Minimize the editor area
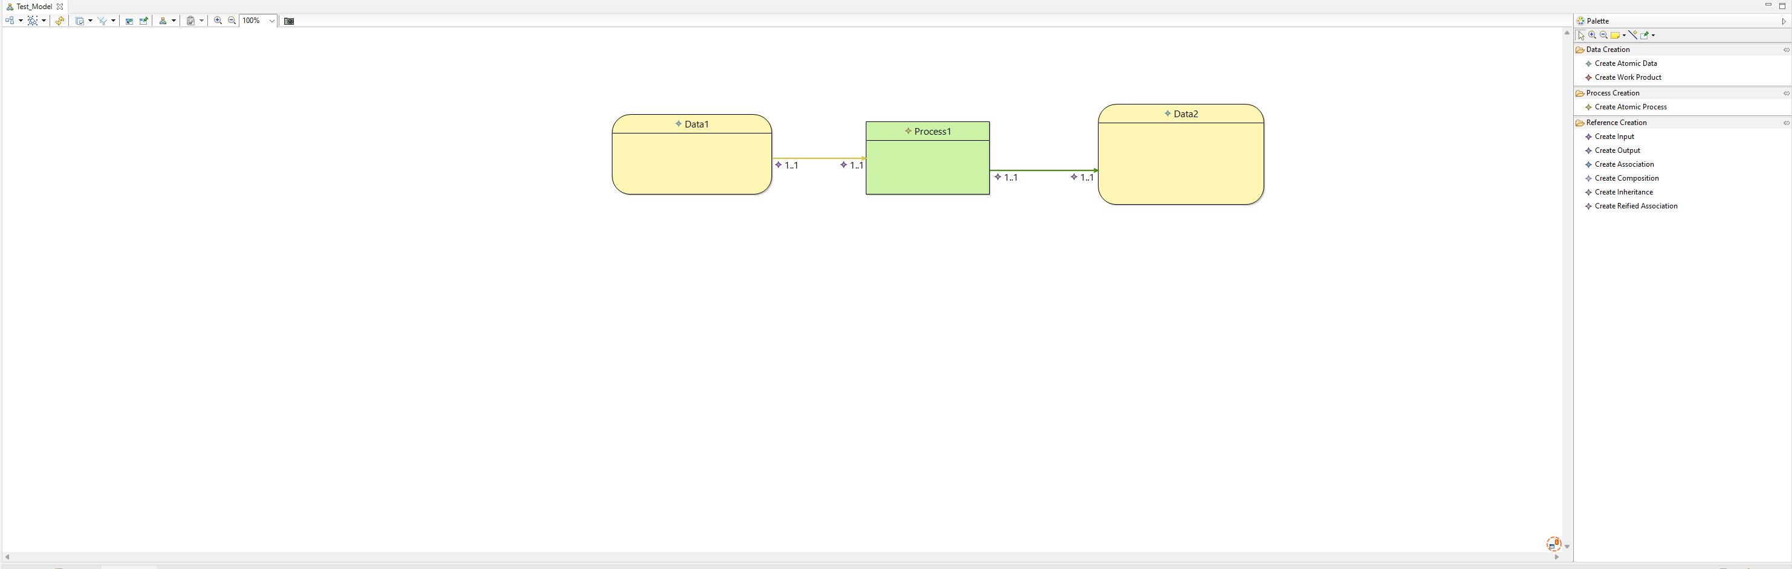The height and width of the screenshot is (569, 1792). (1768, 5)
